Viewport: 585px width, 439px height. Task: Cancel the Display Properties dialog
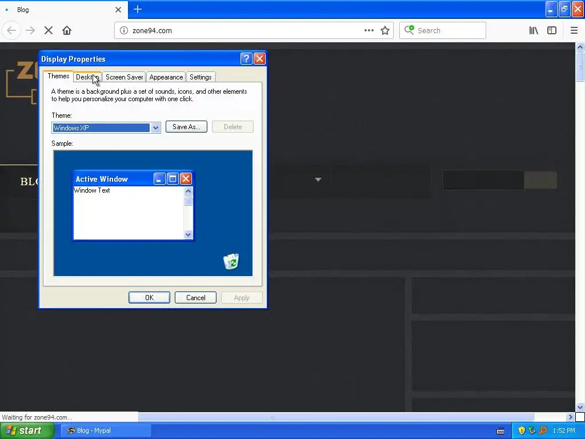195,297
